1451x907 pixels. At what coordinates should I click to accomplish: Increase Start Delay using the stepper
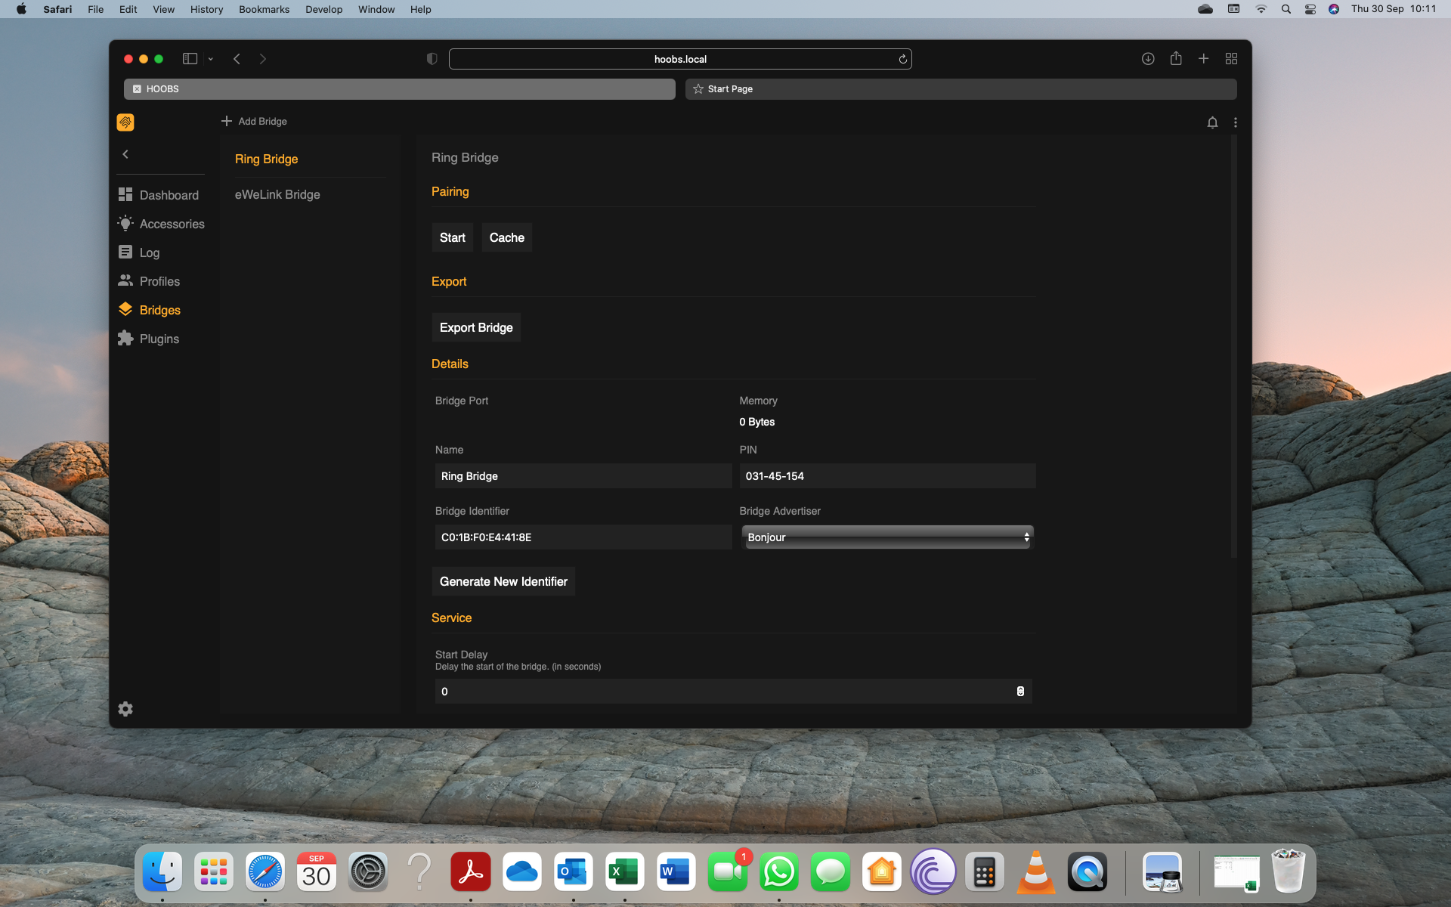point(1020,688)
